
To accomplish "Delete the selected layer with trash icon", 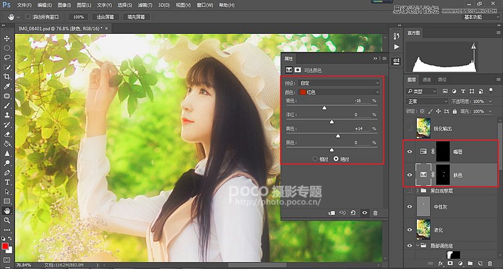I will tap(490, 263).
